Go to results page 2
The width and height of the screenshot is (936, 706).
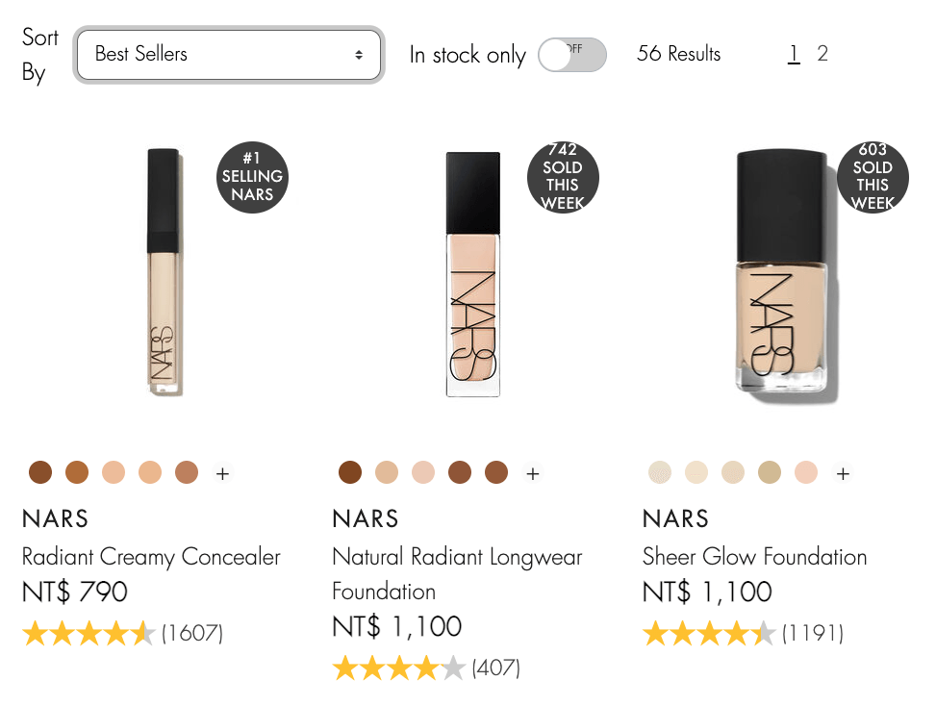click(x=822, y=54)
